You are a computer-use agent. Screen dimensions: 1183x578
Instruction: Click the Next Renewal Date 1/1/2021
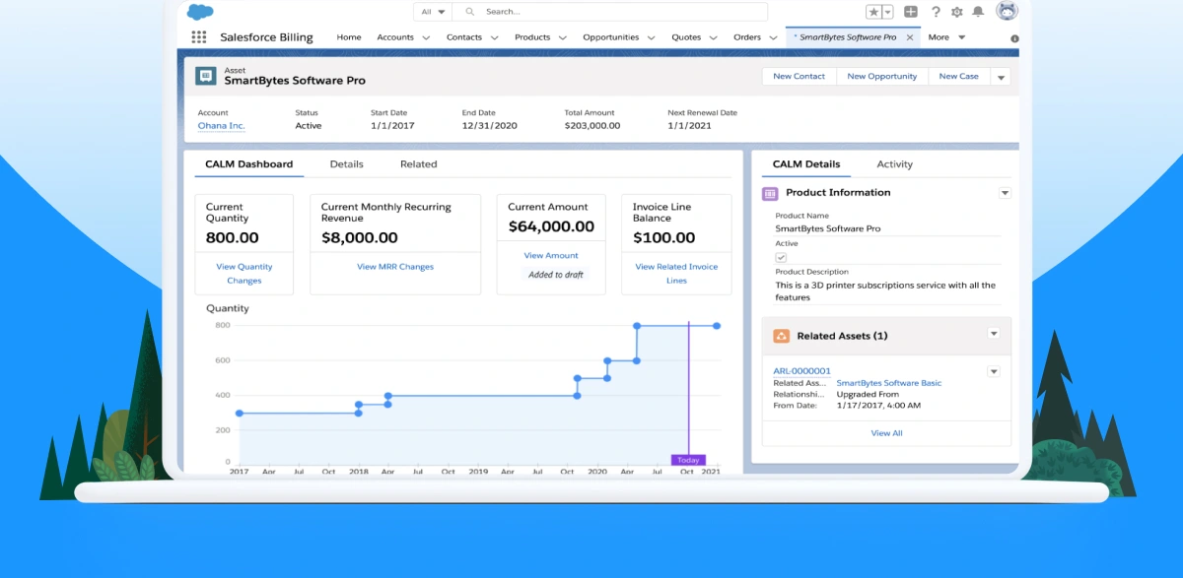coord(689,126)
